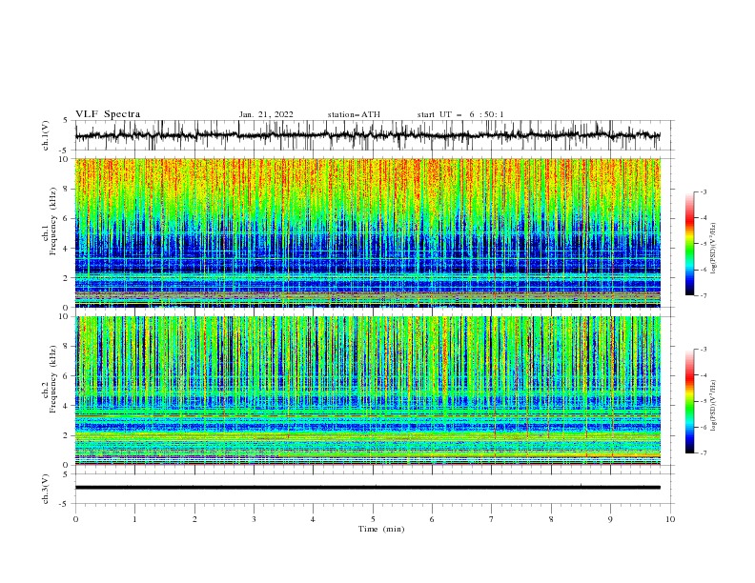Click the "7" tick on the time axis
The image size is (755, 583).
coord(492,519)
